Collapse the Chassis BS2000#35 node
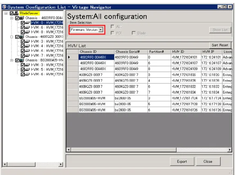235x175 pixels. (x=11, y=60)
